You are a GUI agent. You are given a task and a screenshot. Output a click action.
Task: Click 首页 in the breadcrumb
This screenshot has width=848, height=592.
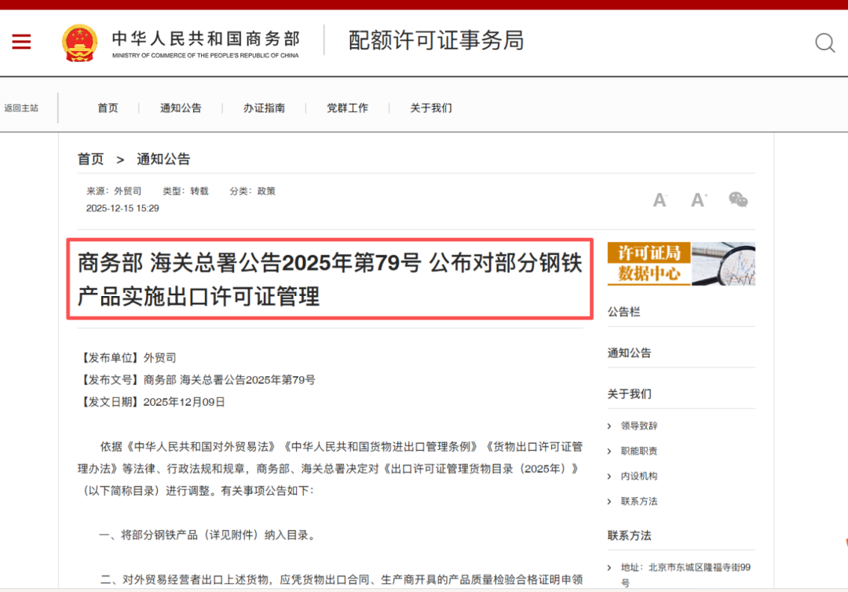[x=90, y=159]
